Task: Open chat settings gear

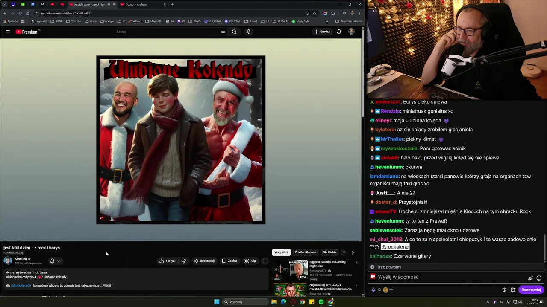Action: pyautogui.click(x=513, y=290)
